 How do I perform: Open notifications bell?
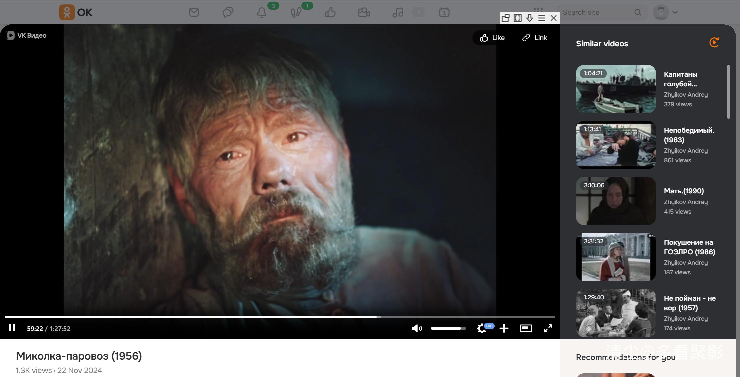[262, 13]
